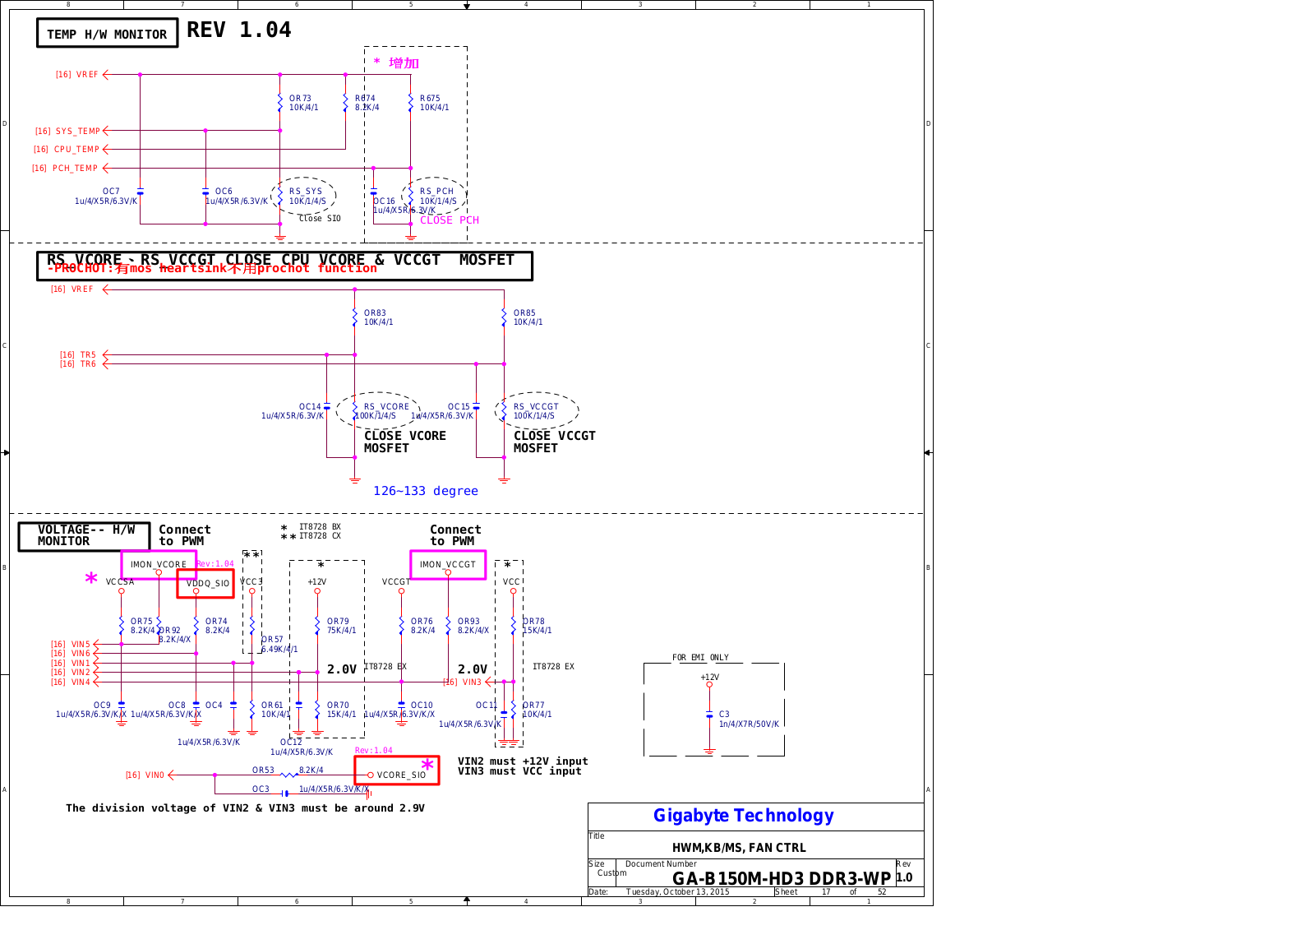Viewport: 1315px width, 930px height.
Task: Click the VIN1 net label
Action: pos(81,664)
